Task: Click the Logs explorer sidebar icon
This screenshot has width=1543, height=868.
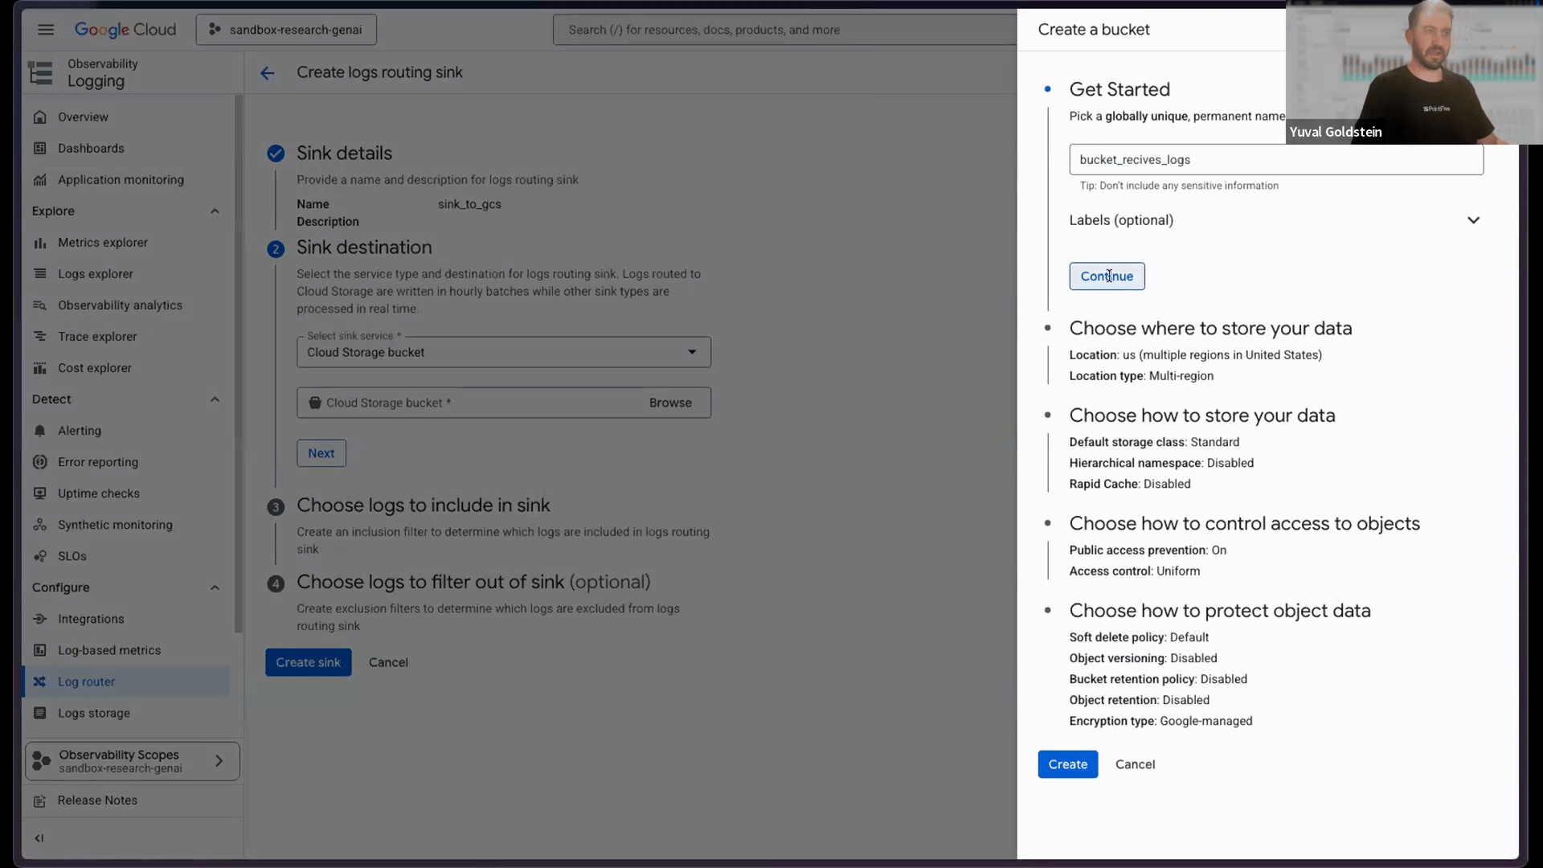Action: pyautogui.click(x=40, y=274)
